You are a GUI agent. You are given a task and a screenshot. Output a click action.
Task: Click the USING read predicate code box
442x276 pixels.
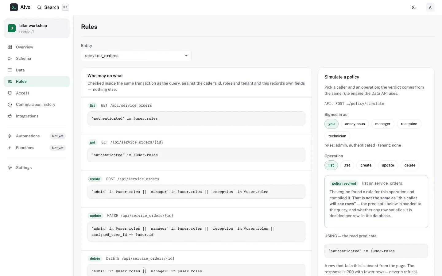pyautogui.click(x=376, y=251)
